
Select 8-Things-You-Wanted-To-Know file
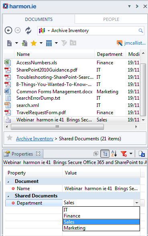(x=54, y=84)
